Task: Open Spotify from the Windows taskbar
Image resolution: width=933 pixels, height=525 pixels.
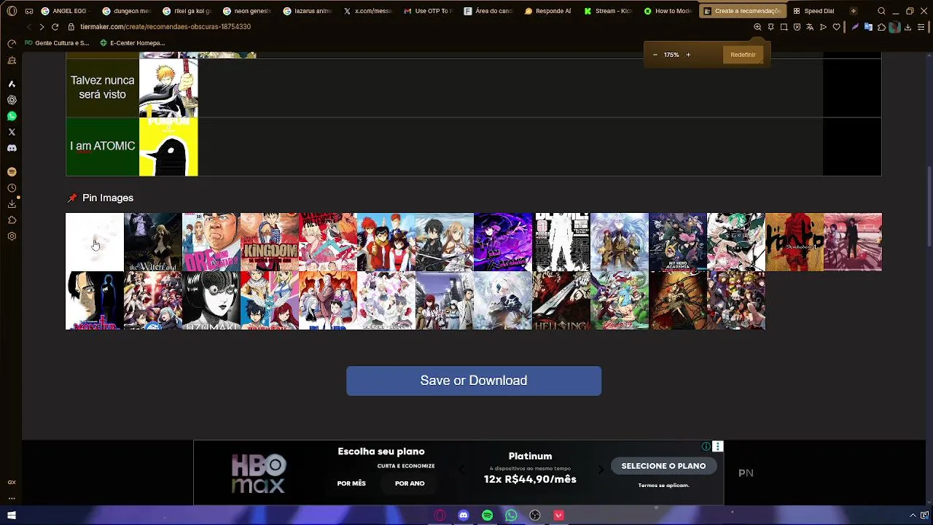Action: [x=488, y=516]
